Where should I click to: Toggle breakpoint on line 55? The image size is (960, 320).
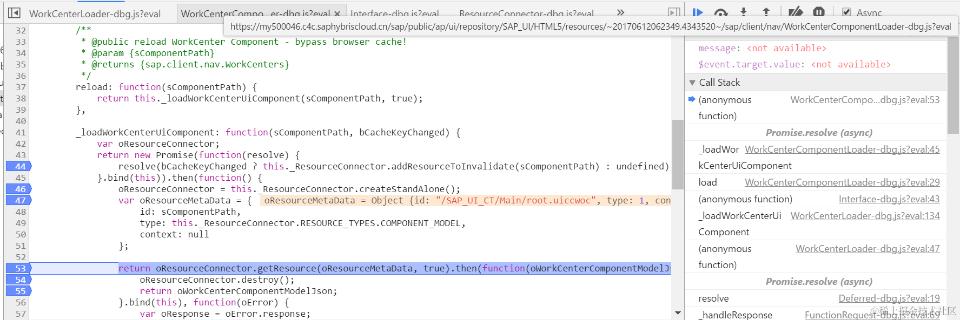(19, 291)
